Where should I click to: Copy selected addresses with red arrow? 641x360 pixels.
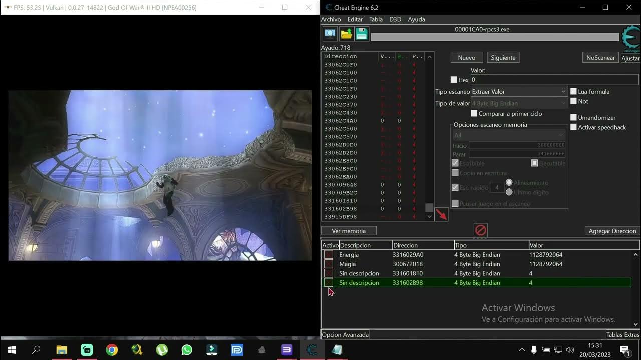(441, 215)
